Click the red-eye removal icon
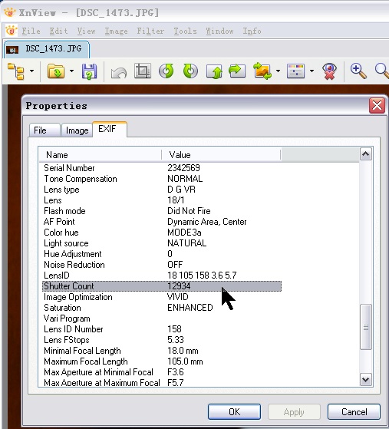 329,71
